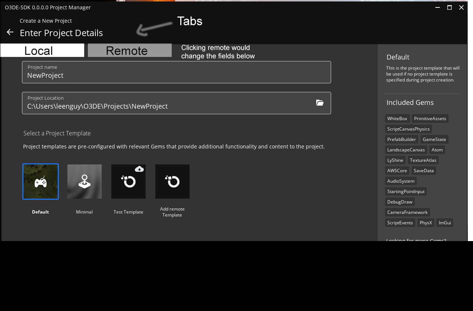Click the Project Location path text
The height and width of the screenshot is (311, 473).
pos(97,106)
